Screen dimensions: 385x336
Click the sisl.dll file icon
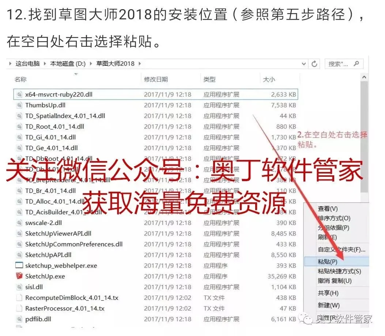point(19,287)
